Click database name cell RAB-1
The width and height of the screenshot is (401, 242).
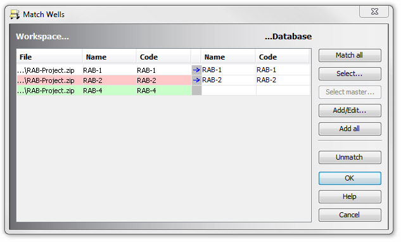[229, 70]
